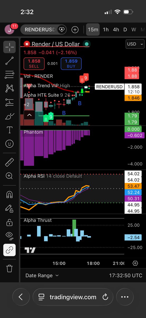Screen dimensions: 146x318
Task: Click the red sell 9 signal marker
Action: (86, 77)
